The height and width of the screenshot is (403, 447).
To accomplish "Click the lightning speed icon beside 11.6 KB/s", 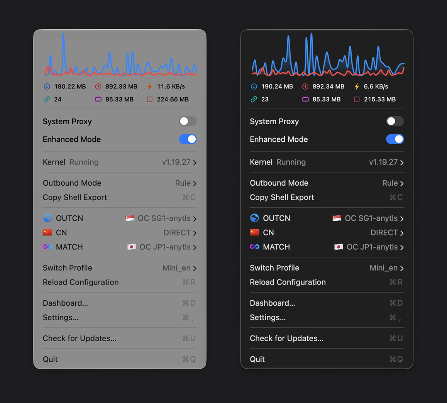I will point(150,86).
